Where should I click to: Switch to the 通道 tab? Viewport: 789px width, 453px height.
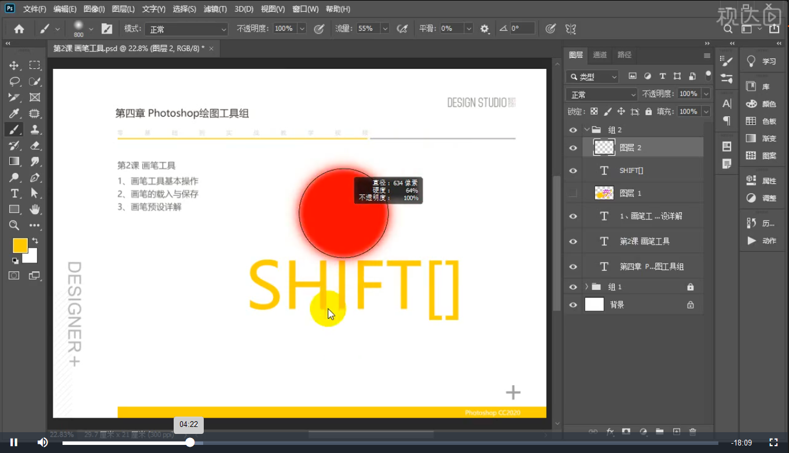pos(600,55)
